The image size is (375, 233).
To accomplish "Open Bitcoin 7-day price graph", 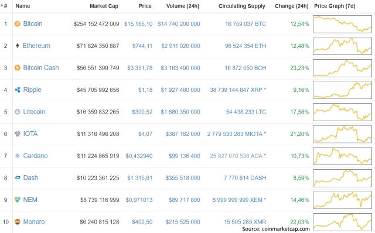I will tap(342, 24).
